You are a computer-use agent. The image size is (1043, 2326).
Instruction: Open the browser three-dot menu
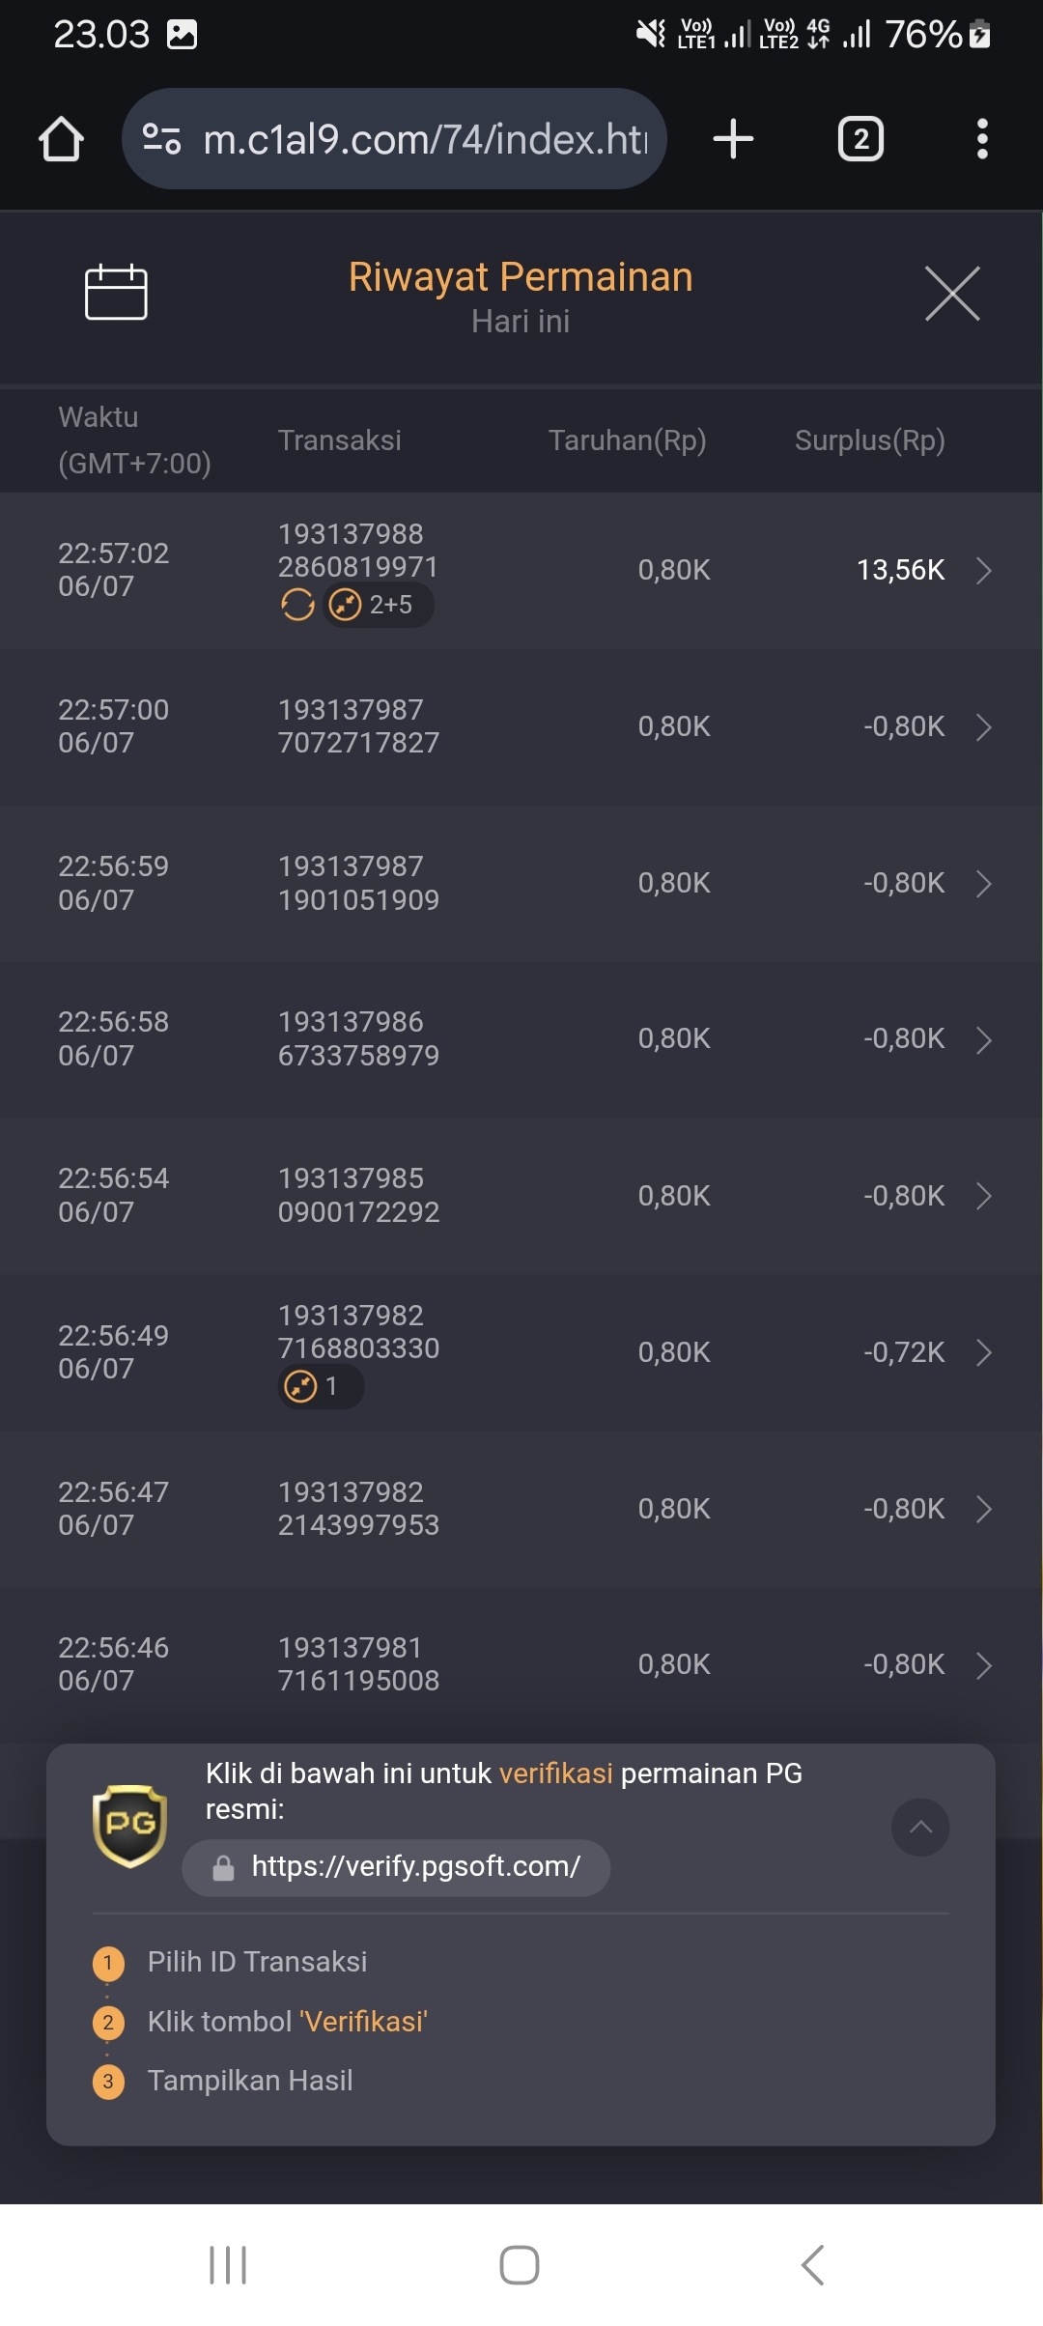click(x=982, y=139)
